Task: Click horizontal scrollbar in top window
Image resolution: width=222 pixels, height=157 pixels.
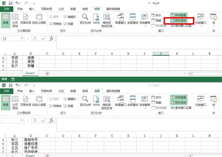Action: tap(206, 74)
